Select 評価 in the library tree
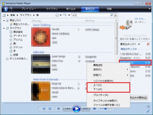 click(16, 55)
